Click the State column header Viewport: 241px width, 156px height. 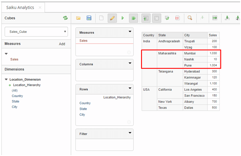170,35
